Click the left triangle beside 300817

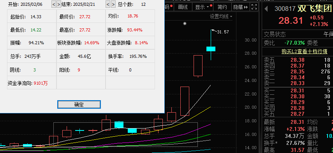[x=266, y=9]
